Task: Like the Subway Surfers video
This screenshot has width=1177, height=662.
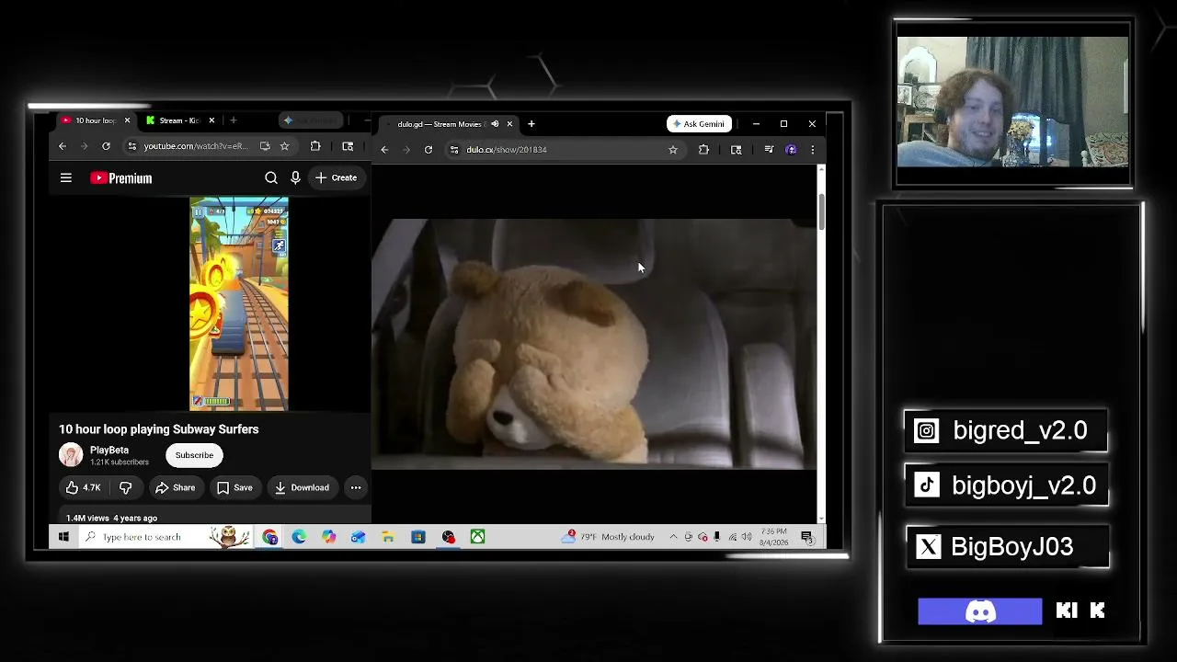Action: tap(83, 487)
